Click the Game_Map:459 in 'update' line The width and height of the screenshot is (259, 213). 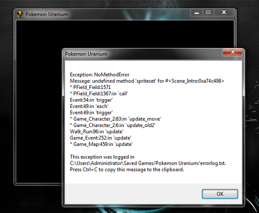tap(101, 144)
